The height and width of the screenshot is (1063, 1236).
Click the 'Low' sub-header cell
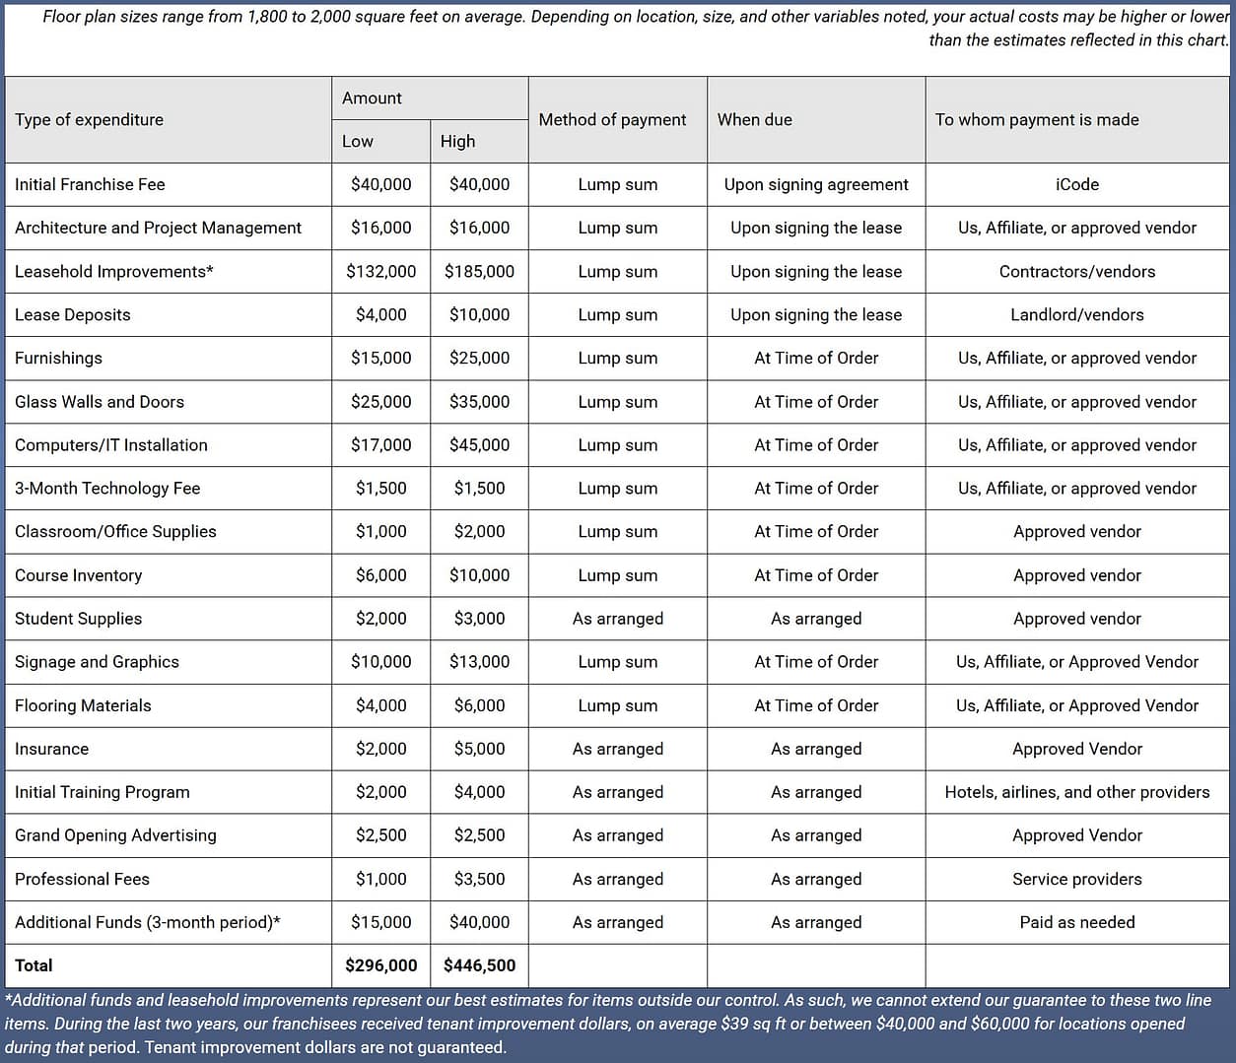(x=355, y=141)
